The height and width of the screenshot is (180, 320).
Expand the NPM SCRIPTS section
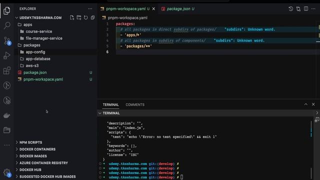(x=30, y=142)
